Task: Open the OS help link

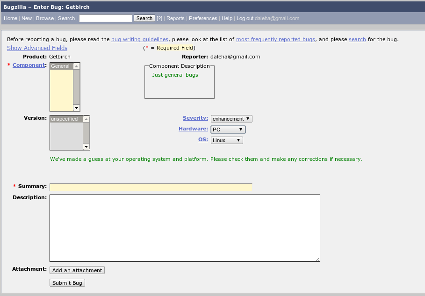Action: (x=203, y=140)
